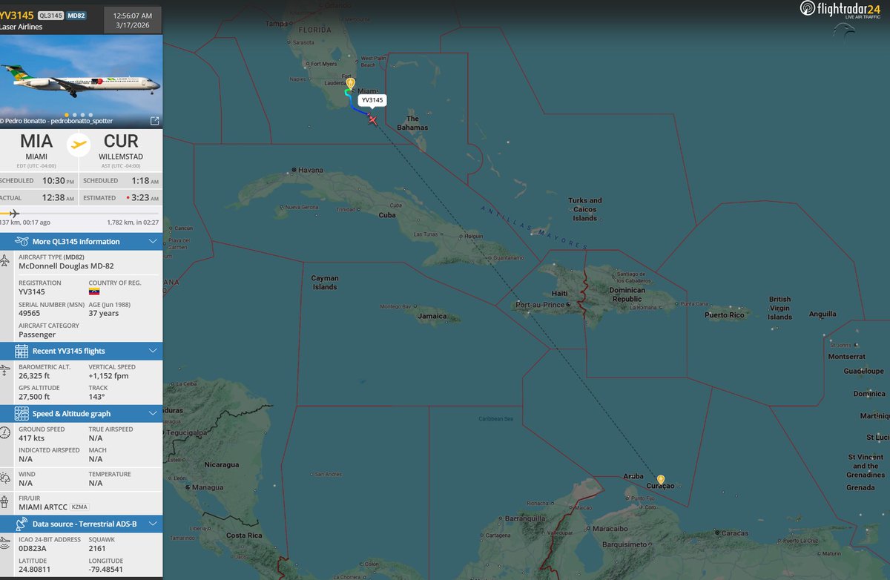This screenshot has width=890, height=580.
Task: Click the Cayman Islands label on the map
Action: tap(325, 283)
